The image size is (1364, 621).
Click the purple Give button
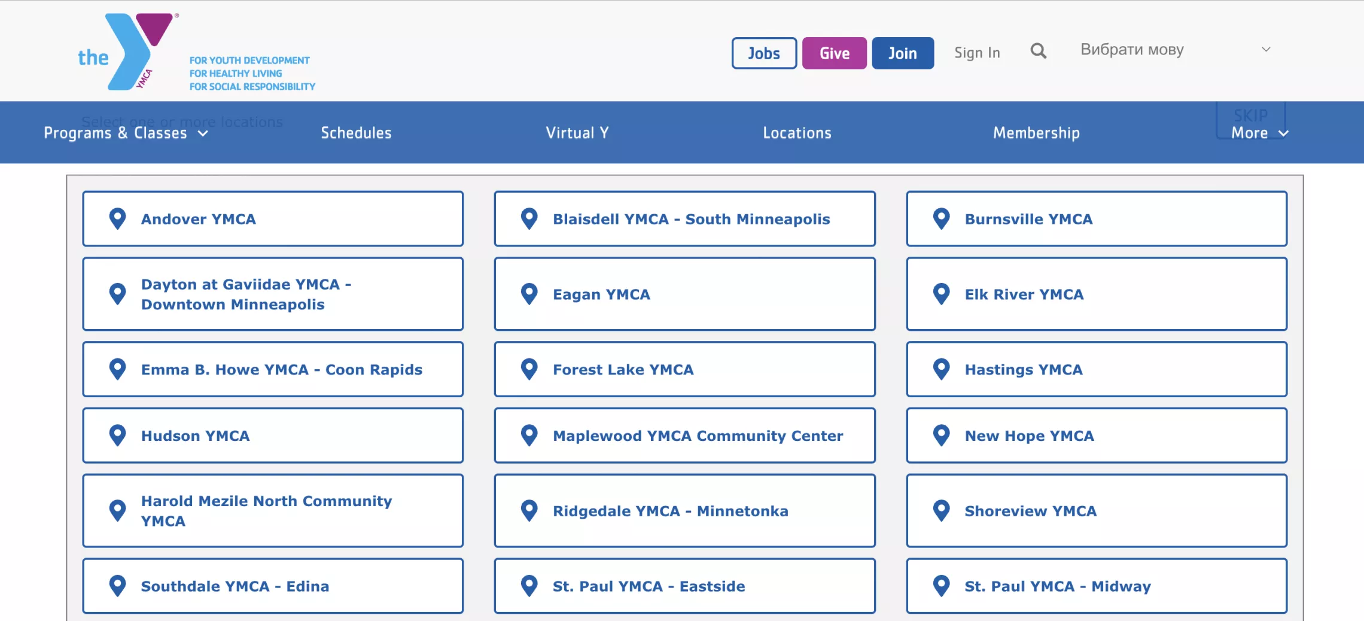tap(834, 53)
